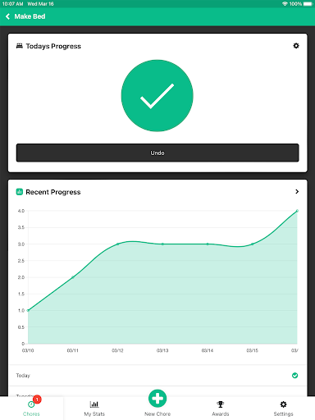Screen dimensions: 315x420
Task: Open the Settings gear in bottom bar
Action: pyautogui.click(x=283, y=404)
